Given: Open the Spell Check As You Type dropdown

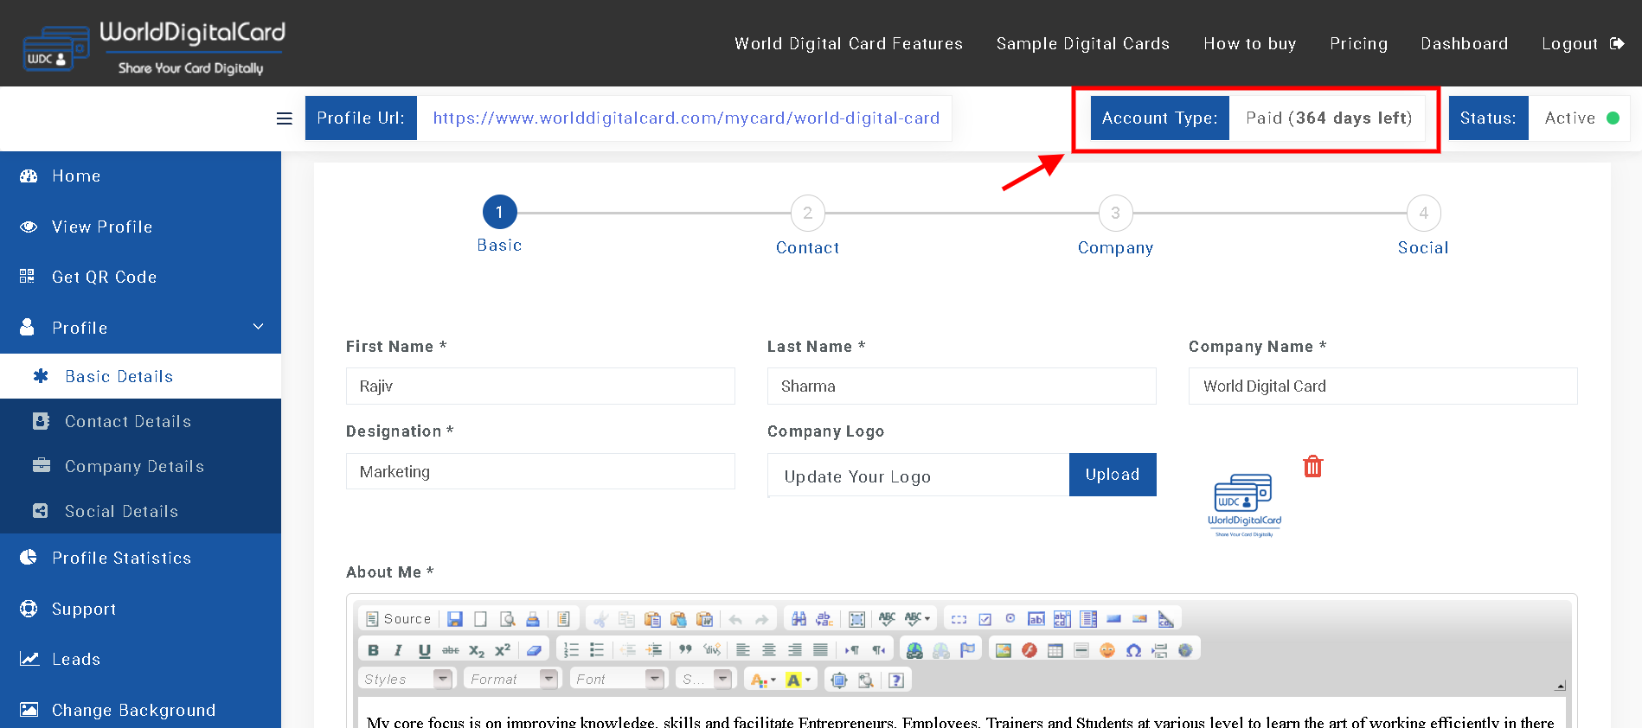Looking at the screenshot, I should (x=918, y=619).
